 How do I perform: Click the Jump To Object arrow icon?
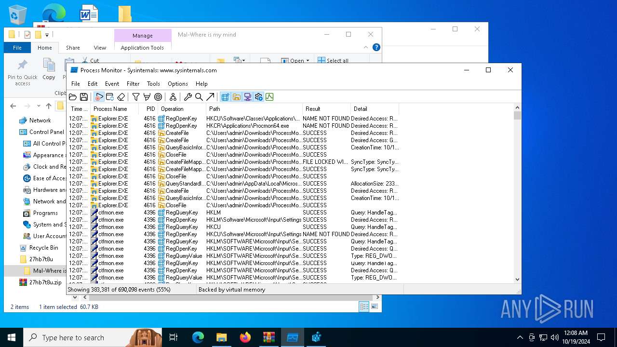[x=210, y=97]
